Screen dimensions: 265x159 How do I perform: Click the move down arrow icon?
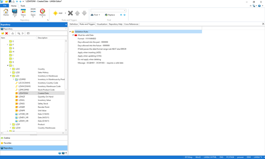click(x=84, y=13)
